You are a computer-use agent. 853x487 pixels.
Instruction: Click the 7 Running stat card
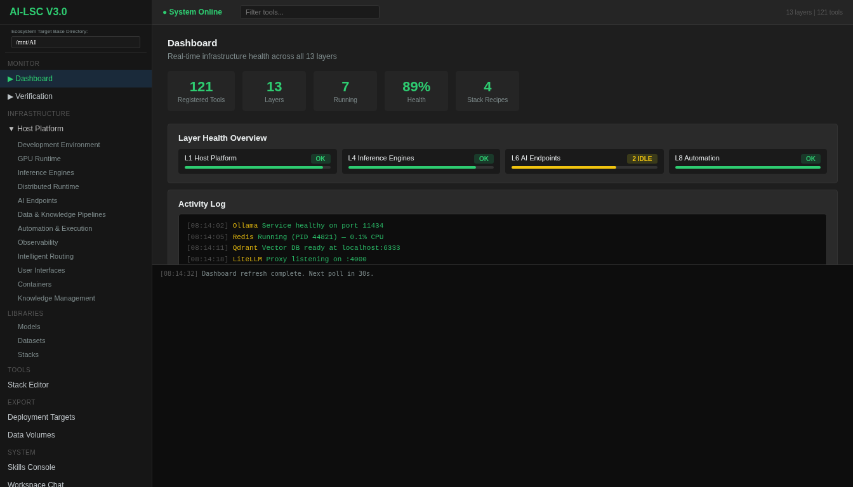click(345, 91)
